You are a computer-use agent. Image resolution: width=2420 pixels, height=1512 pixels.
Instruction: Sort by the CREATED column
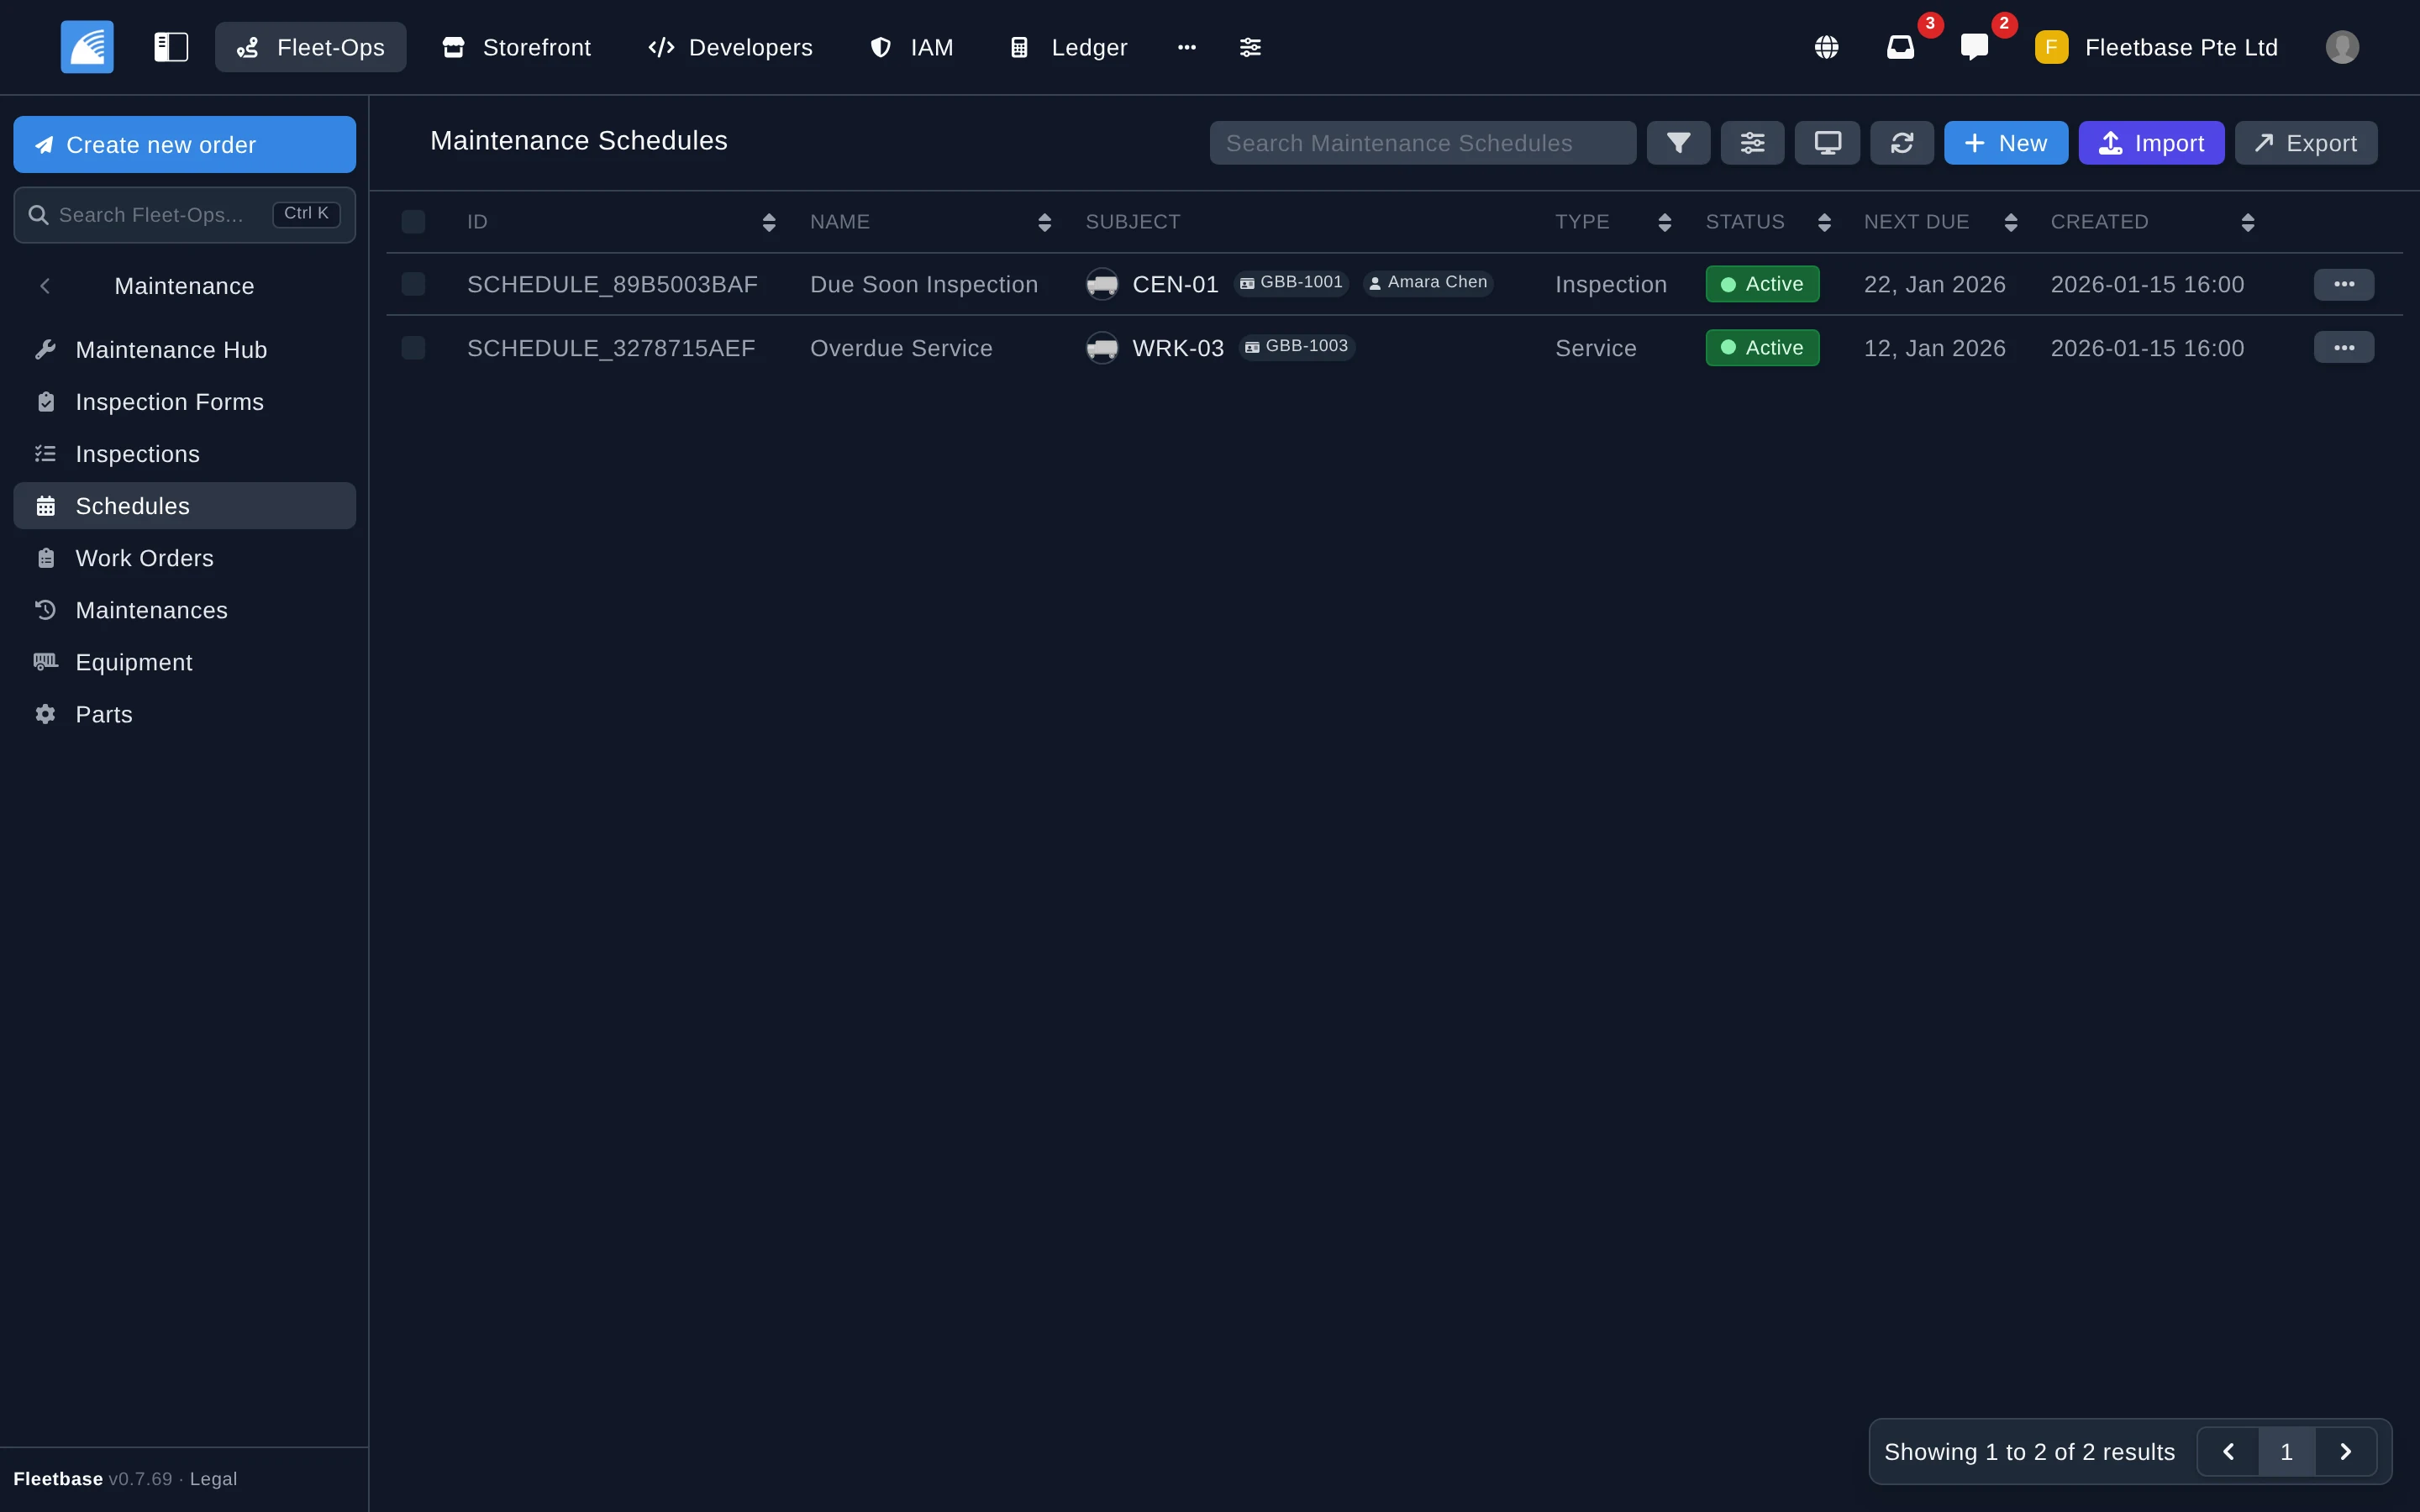2247,222
